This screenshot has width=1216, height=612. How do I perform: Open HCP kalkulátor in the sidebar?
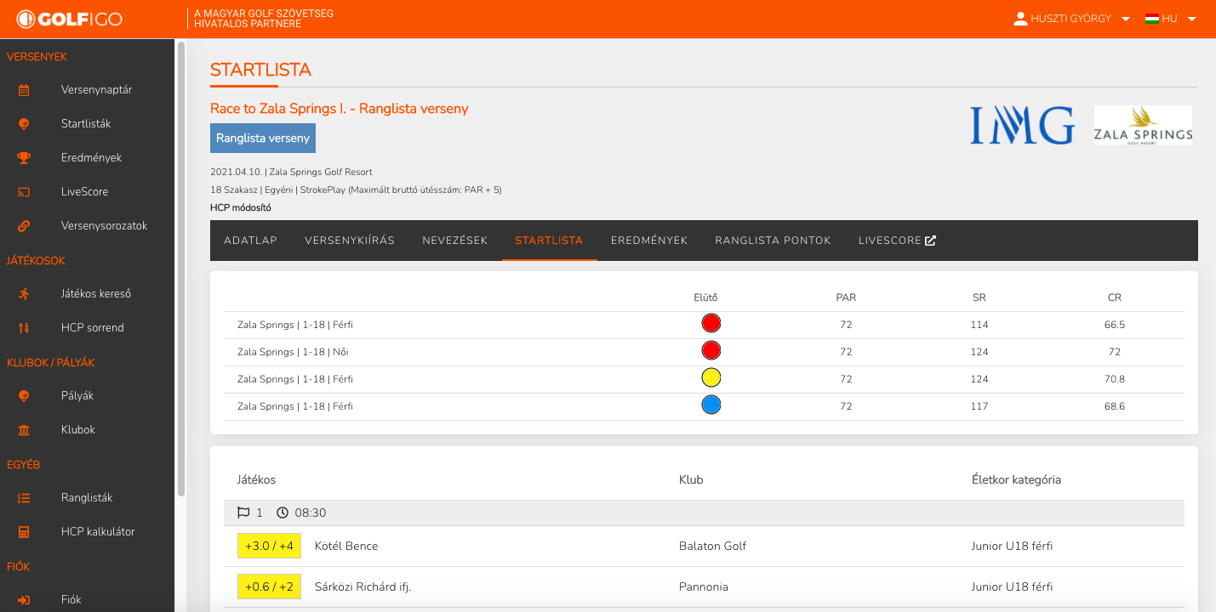[98, 532]
